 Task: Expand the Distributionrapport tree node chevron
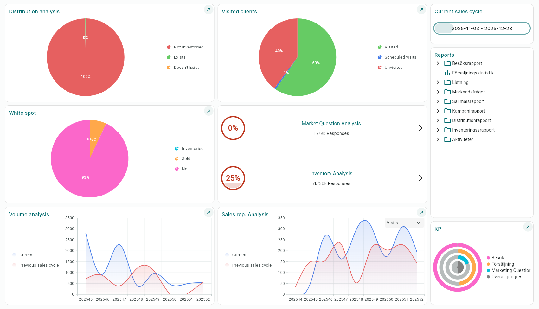pyautogui.click(x=438, y=120)
